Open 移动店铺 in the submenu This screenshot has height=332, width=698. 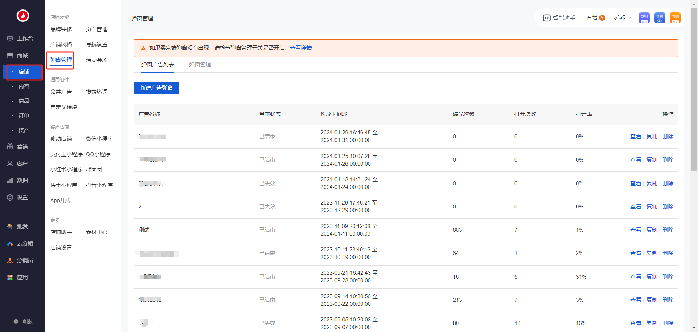[x=61, y=139]
